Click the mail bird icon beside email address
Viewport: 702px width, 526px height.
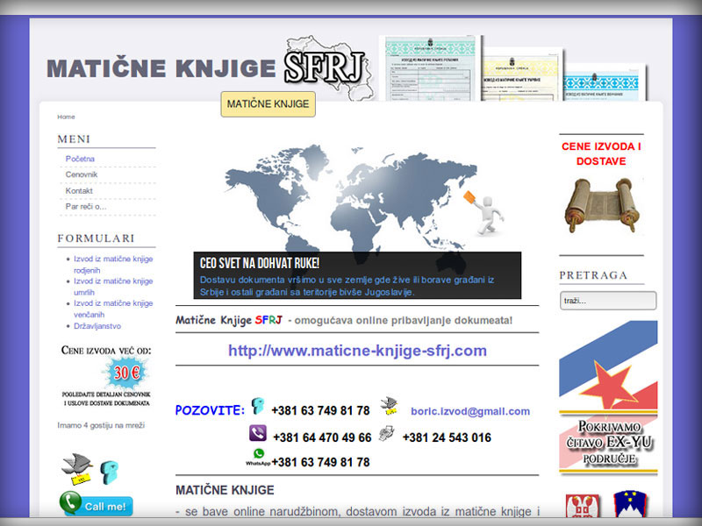[x=389, y=406]
